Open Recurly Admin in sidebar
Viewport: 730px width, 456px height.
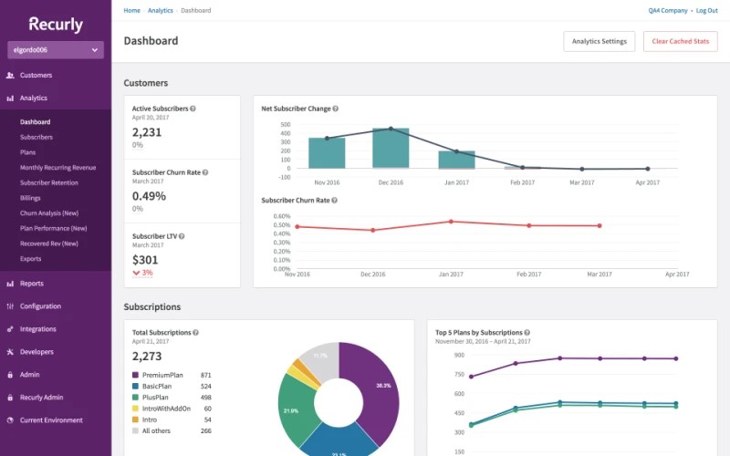click(41, 398)
